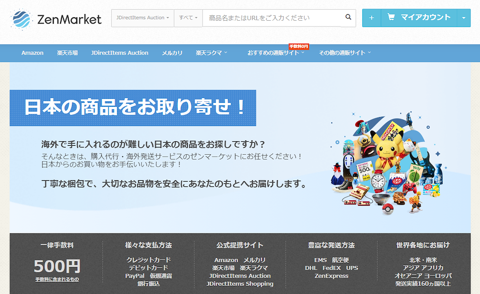The image size is (480, 294).
Task: Click the 手数料に含まれるもの link
Action: [x=57, y=279]
